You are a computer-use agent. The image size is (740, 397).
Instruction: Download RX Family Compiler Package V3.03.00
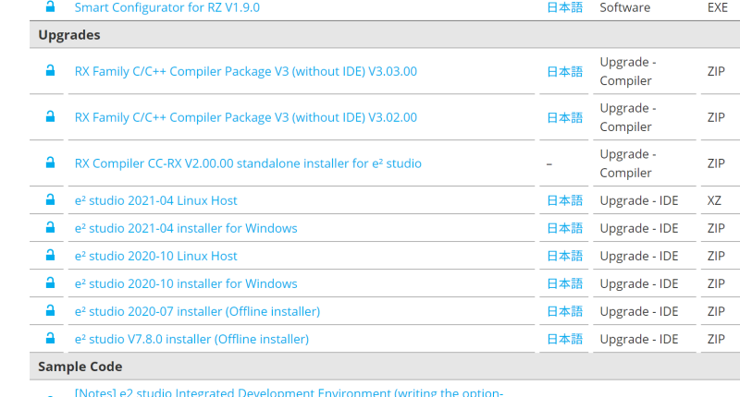pyautogui.click(x=245, y=71)
